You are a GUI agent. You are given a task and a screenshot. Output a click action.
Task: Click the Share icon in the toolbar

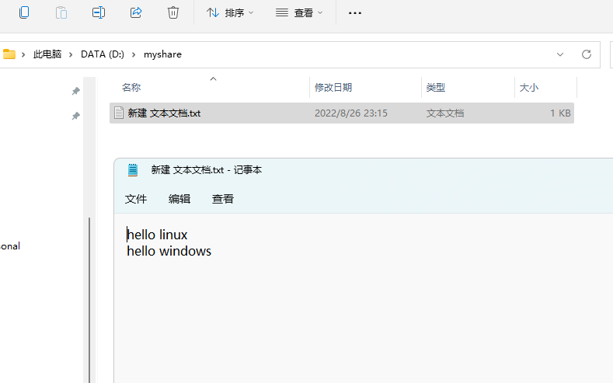(x=136, y=12)
